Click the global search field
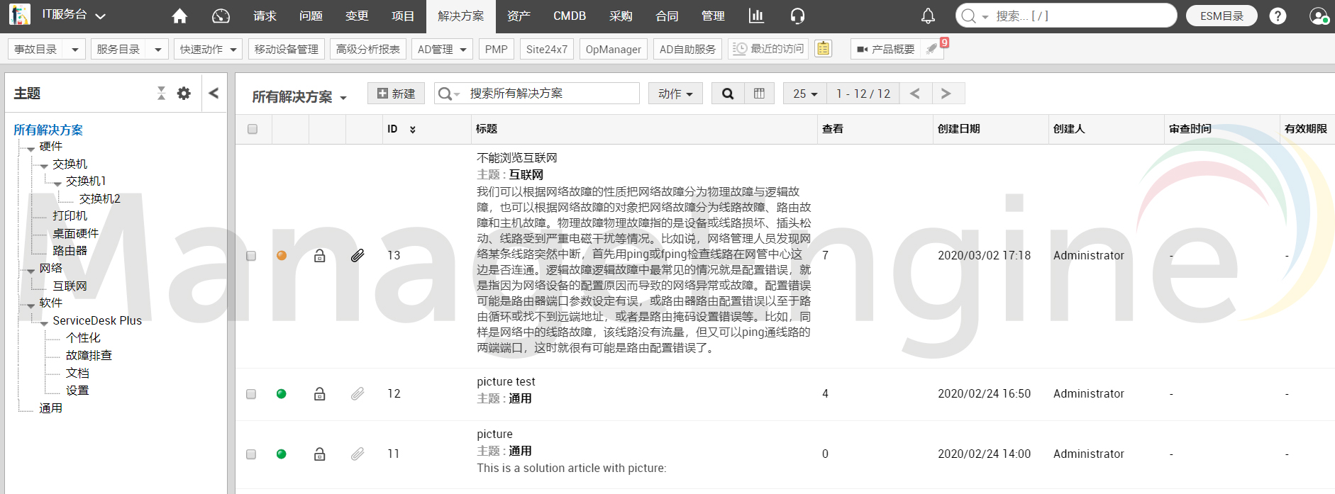 (x=1066, y=16)
